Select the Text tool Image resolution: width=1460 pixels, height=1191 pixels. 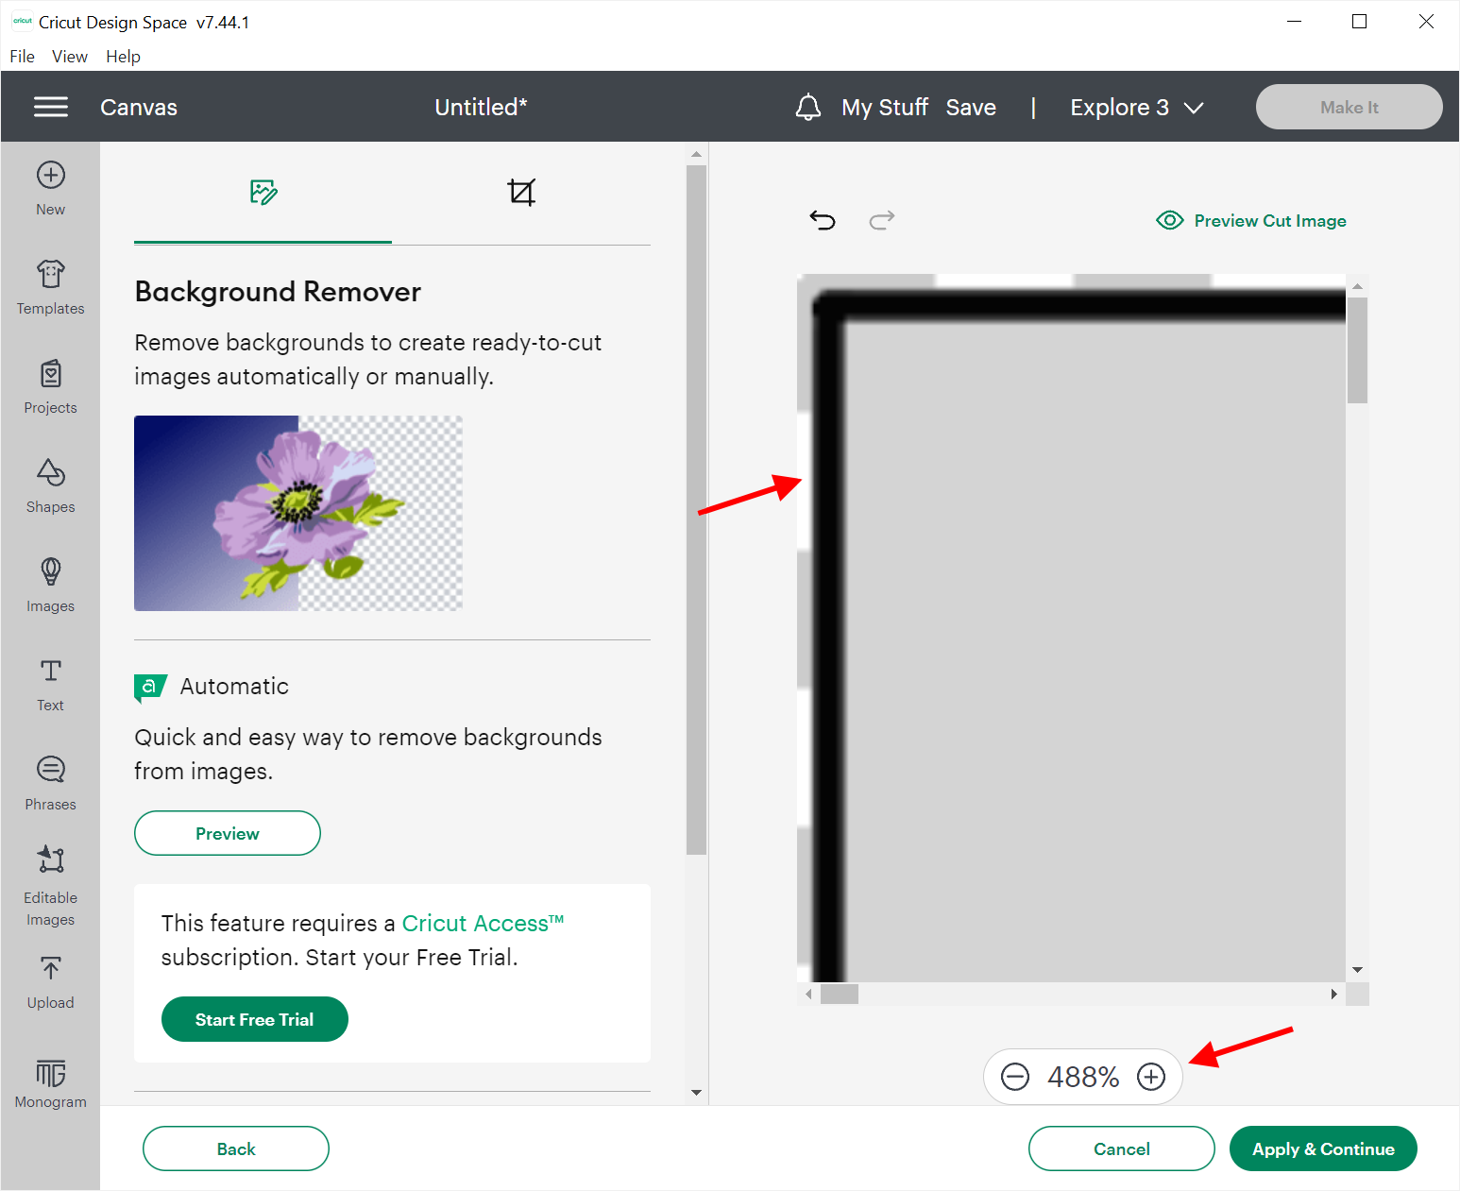(51, 685)
